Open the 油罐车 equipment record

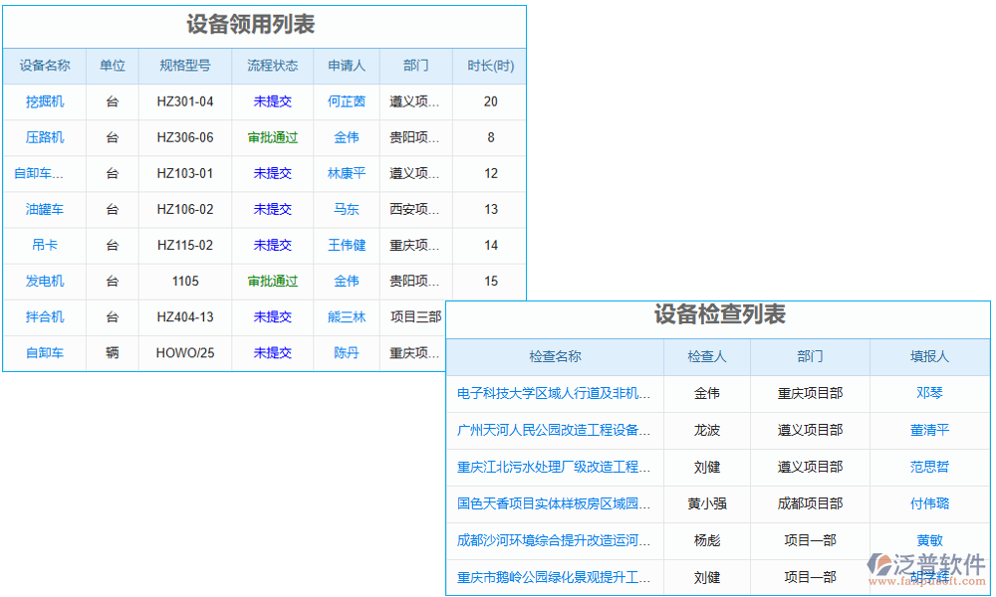pyautogui.click(x=44, y=209)
